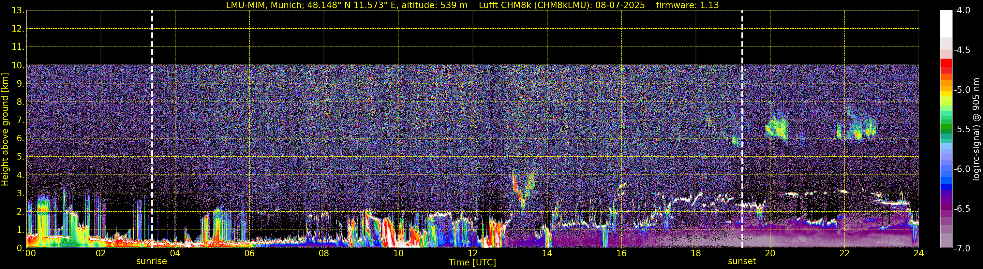Viewport: 983px width, 269px height.
Task: Click the "firmware: 1.13" text
Action: tap(687, 5)
